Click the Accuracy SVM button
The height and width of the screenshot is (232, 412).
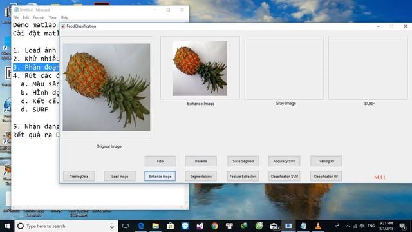(285, 161)
